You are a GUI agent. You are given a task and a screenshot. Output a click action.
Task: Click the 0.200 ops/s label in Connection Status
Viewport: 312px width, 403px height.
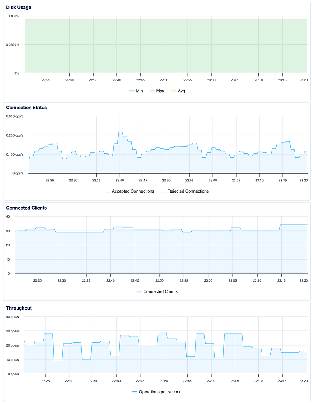tap(15, 135)
